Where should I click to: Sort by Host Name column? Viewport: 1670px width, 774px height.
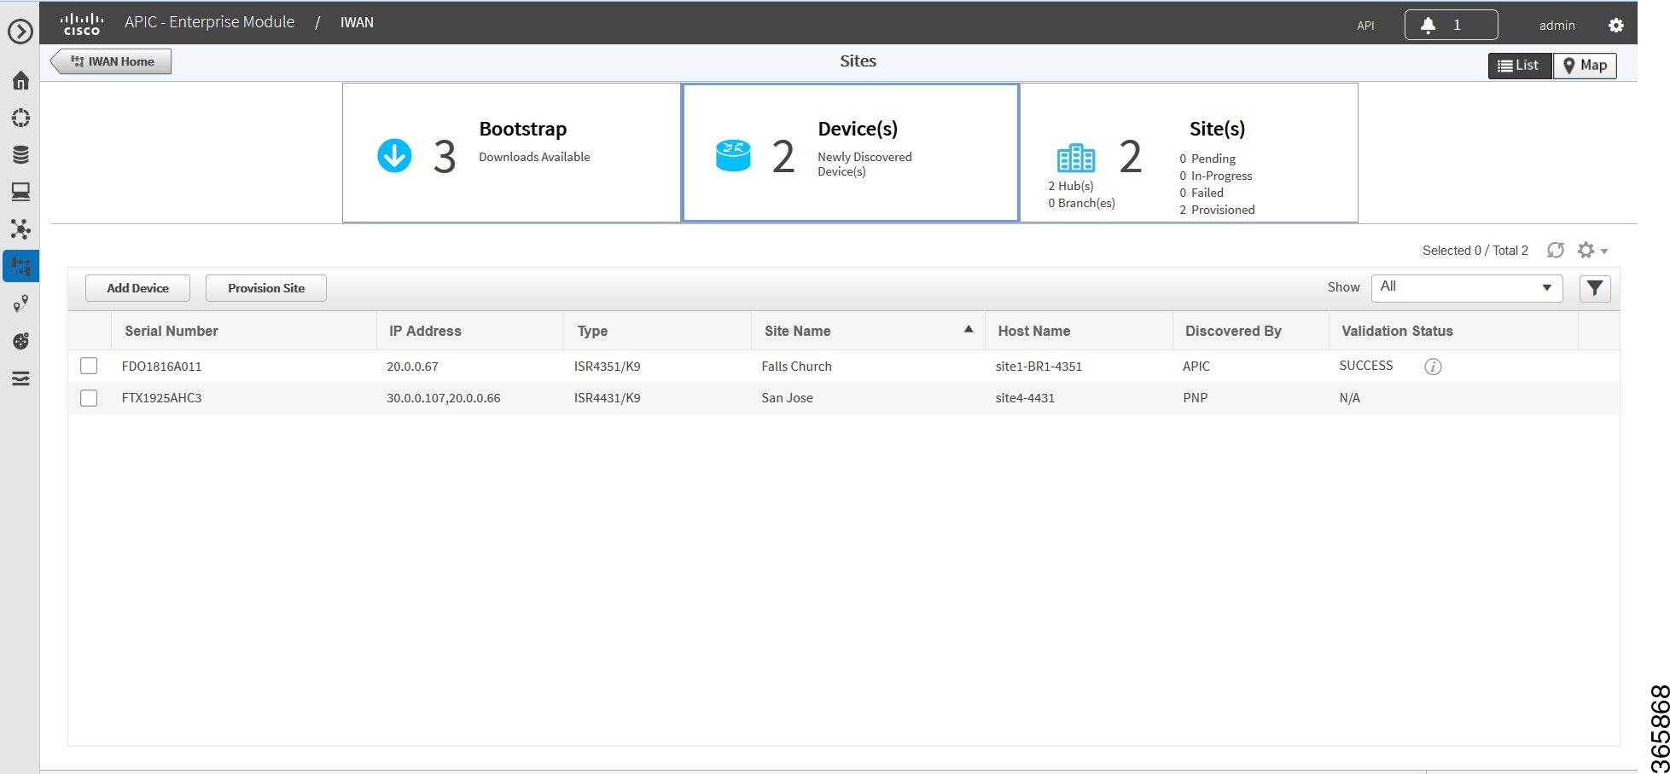click(1033, 331)
